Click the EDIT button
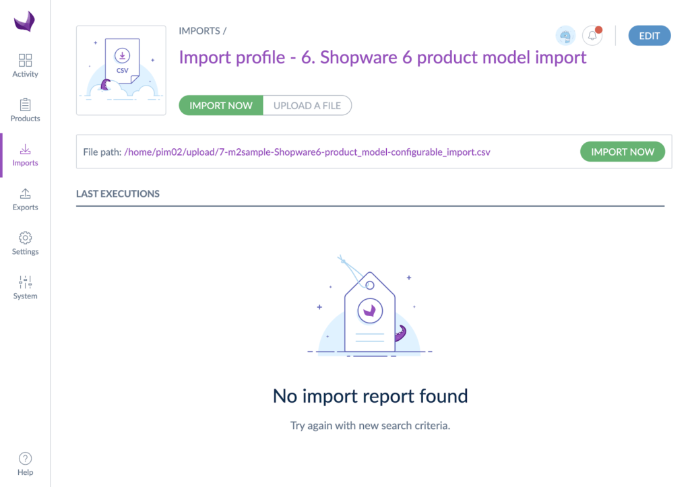 649,35
